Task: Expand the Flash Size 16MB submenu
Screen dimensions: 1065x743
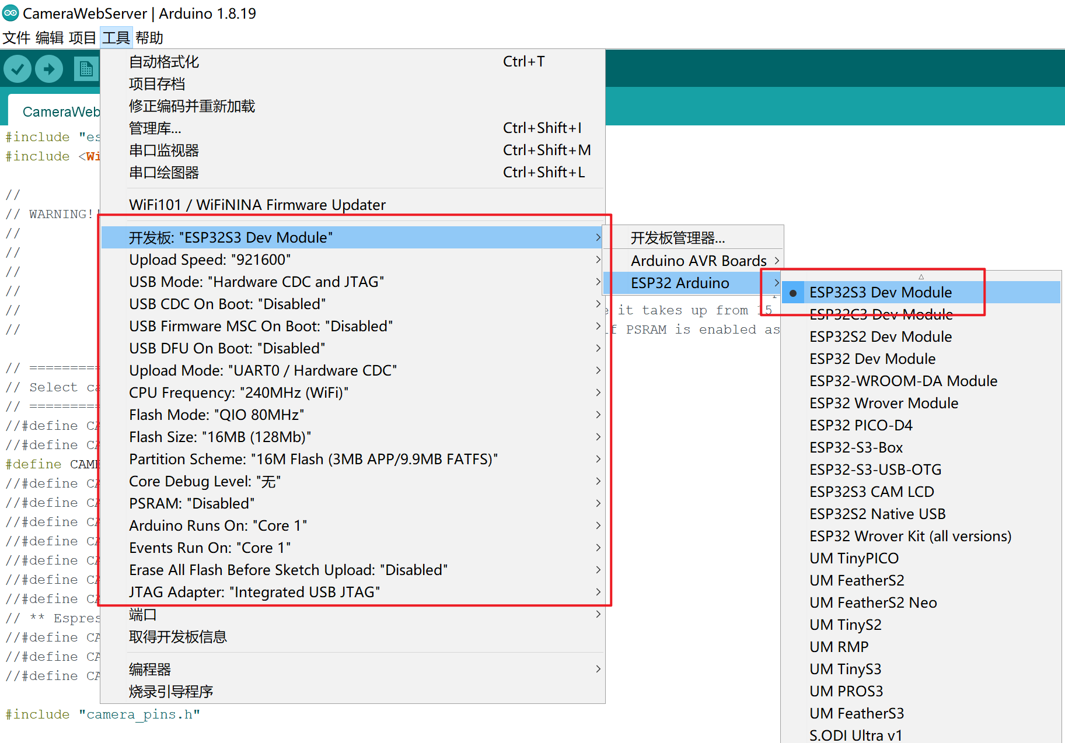Action: (x=352, y=437)
